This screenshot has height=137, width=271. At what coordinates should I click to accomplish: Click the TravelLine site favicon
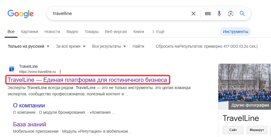12,69
